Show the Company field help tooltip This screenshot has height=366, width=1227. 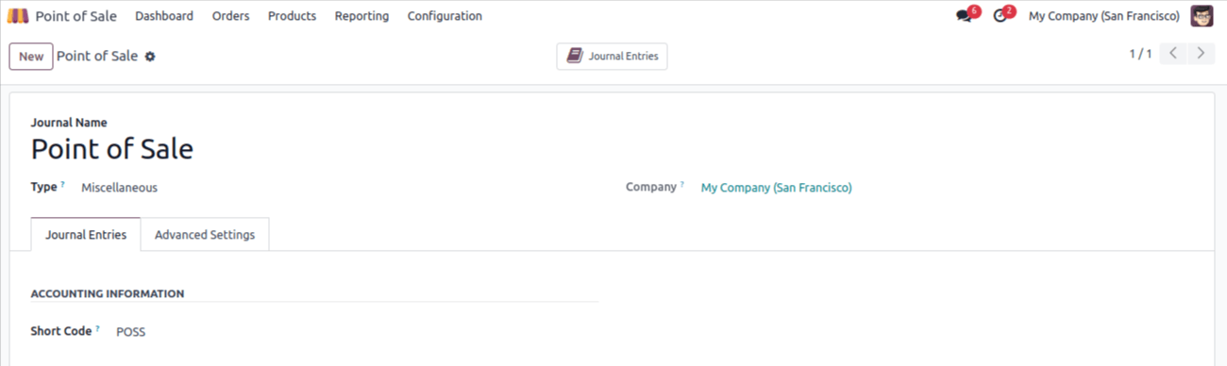click(x=681, y=185)
